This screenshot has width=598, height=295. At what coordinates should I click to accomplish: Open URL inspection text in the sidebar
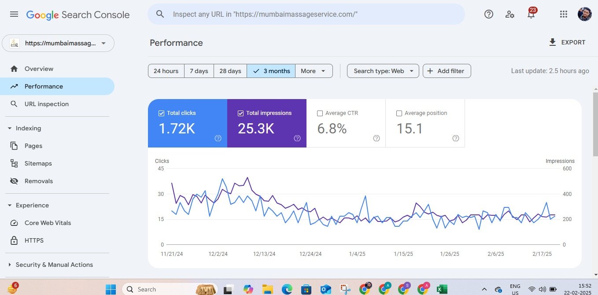[x=47, y=104]
